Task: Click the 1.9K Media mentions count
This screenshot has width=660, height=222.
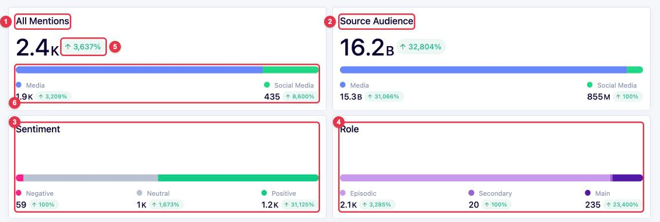Action: click(25, 96)
